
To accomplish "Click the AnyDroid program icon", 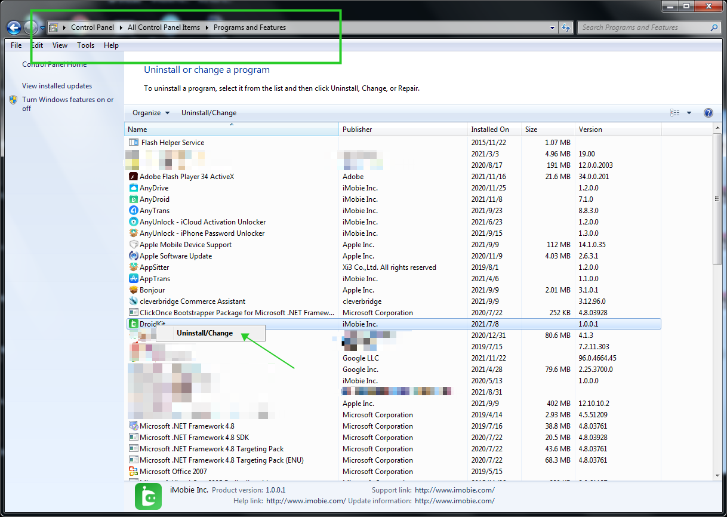I will click(x=134, y=199).
